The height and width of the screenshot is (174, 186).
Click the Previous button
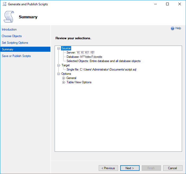coord(108,168)
